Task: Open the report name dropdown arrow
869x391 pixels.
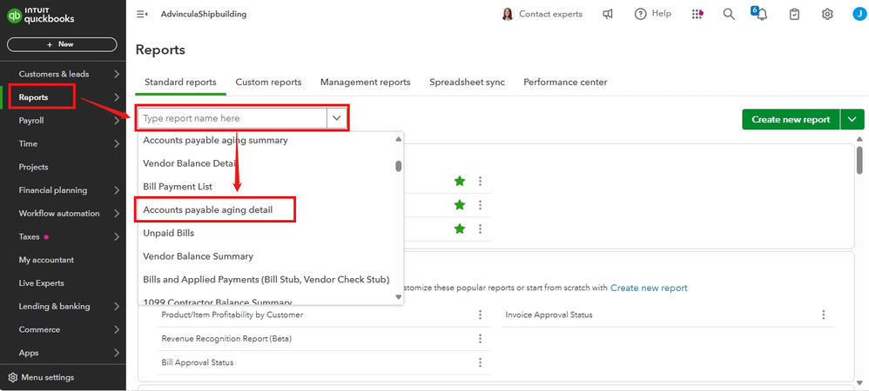Action: pos(337,118)
